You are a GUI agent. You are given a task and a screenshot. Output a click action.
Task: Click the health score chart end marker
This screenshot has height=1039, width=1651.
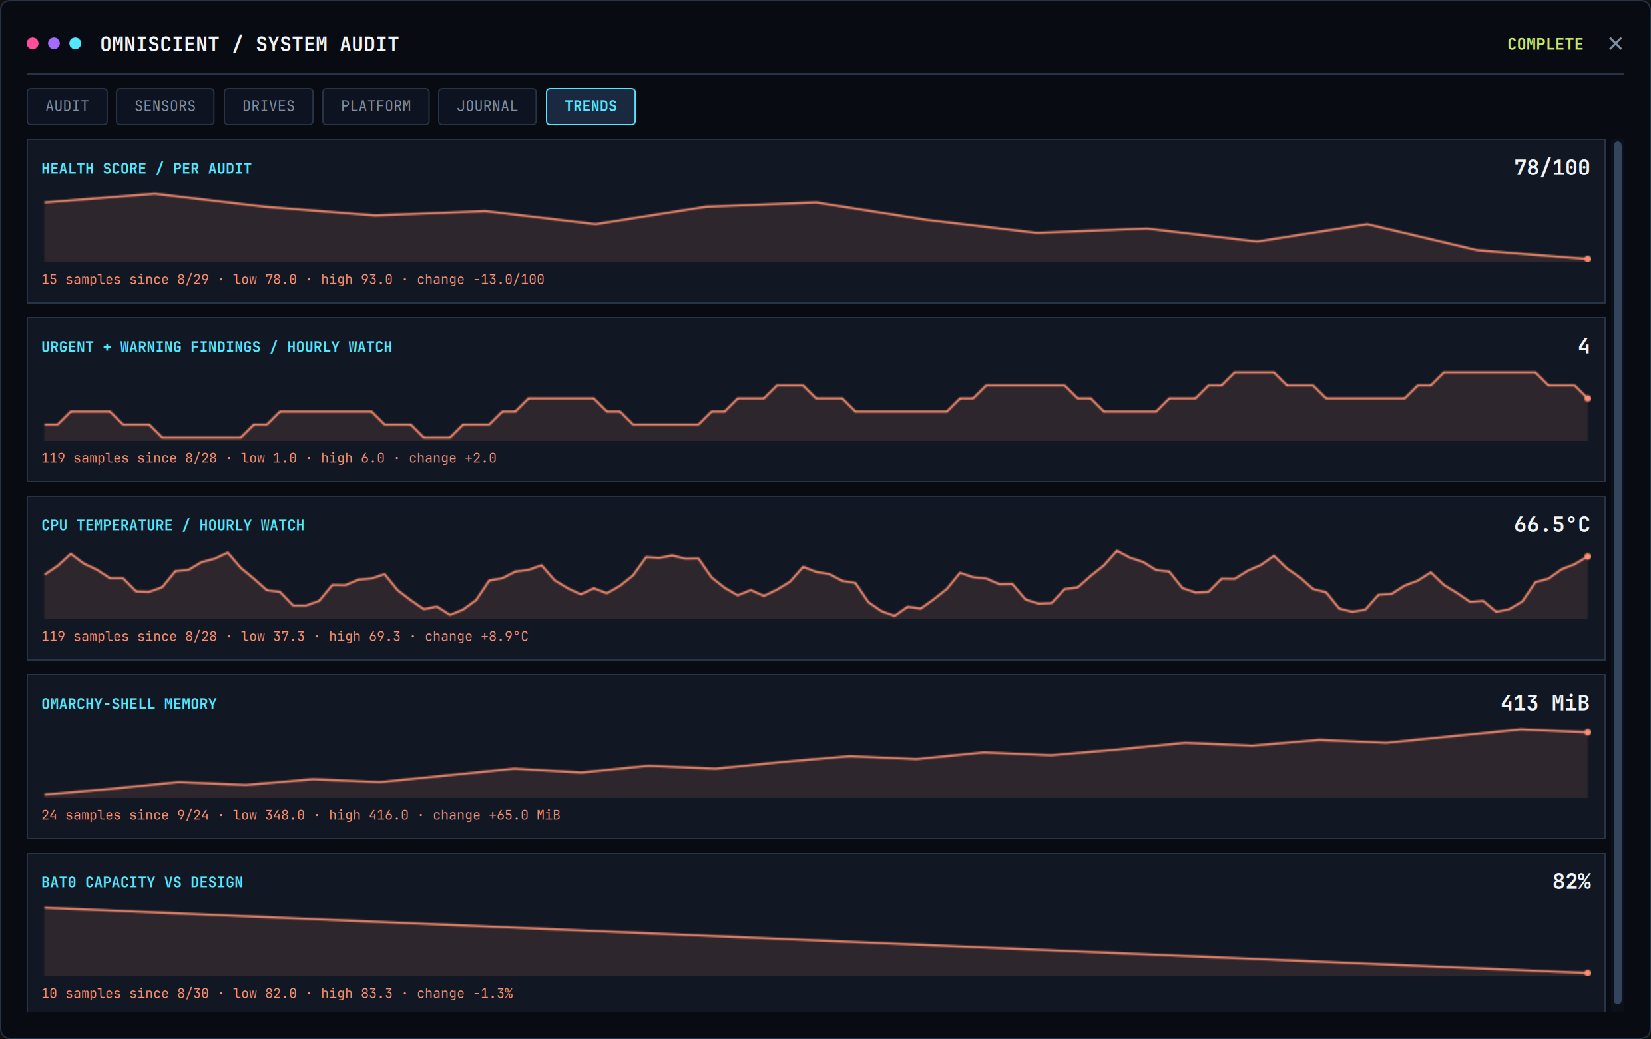click(1587, 259)
